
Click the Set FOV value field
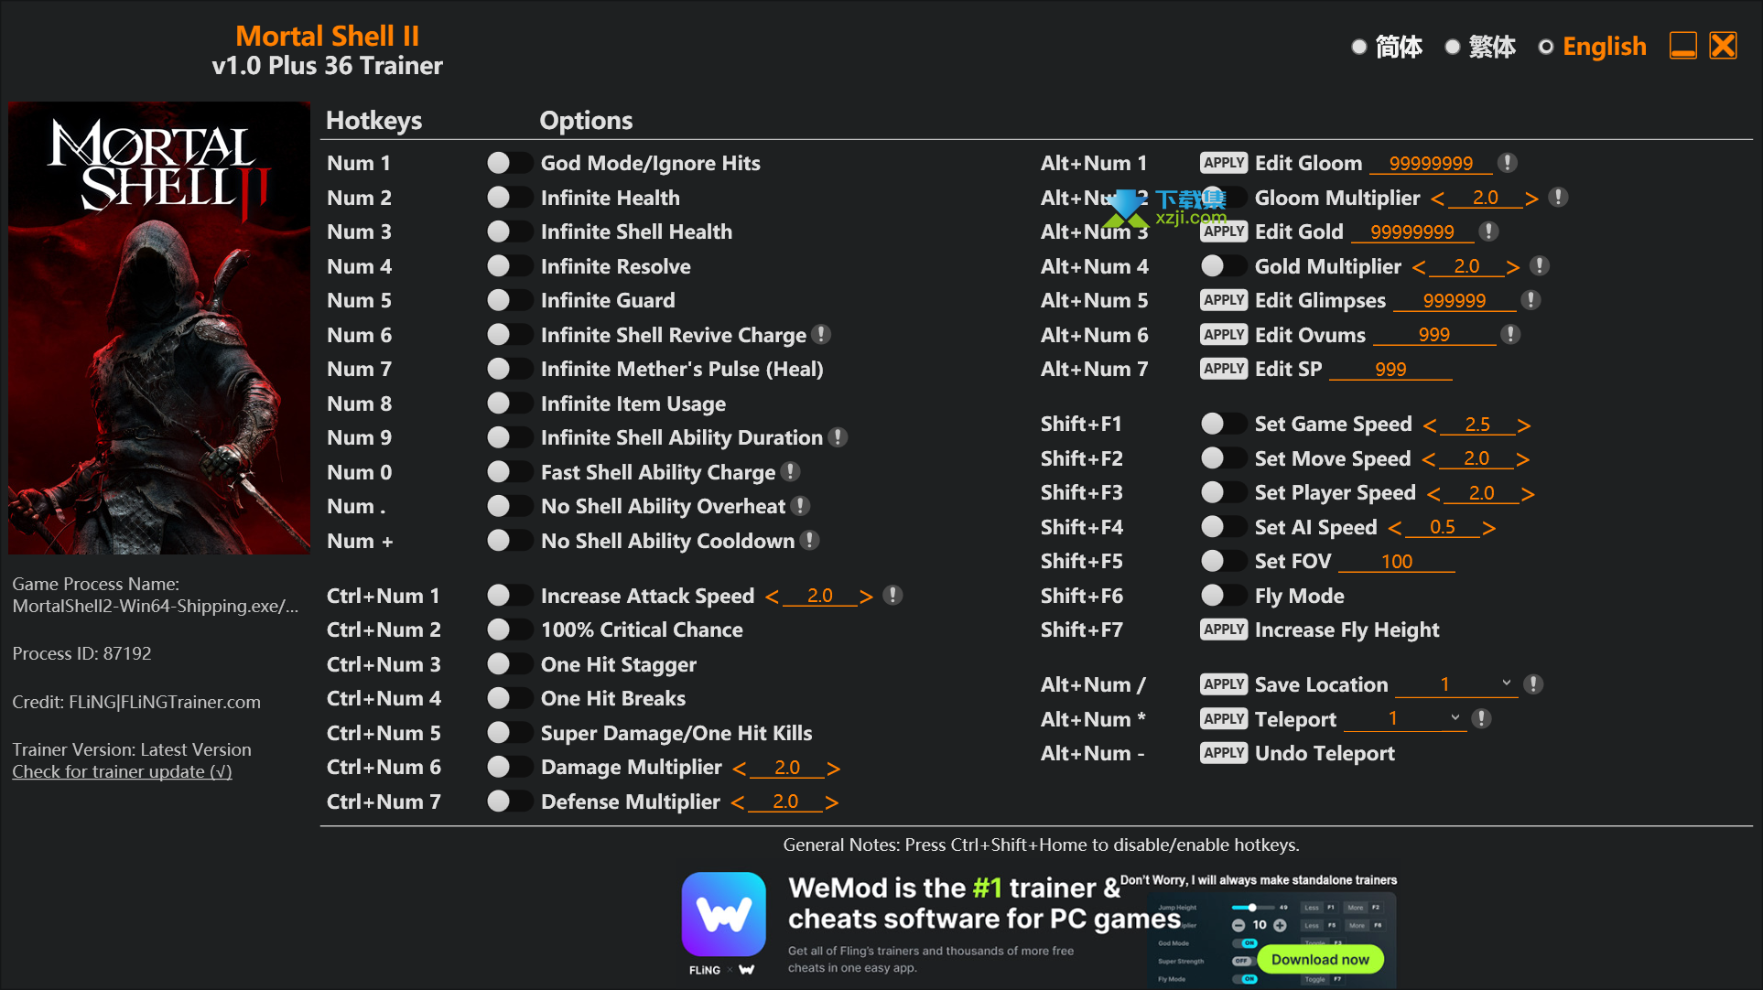pos(1397,562)
